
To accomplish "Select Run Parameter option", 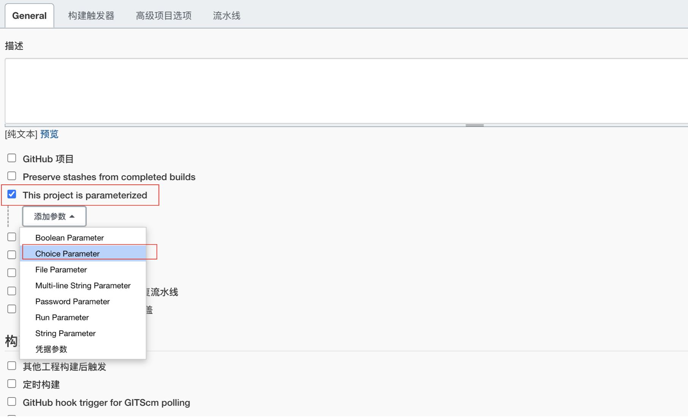I will [x=62, y=317].
